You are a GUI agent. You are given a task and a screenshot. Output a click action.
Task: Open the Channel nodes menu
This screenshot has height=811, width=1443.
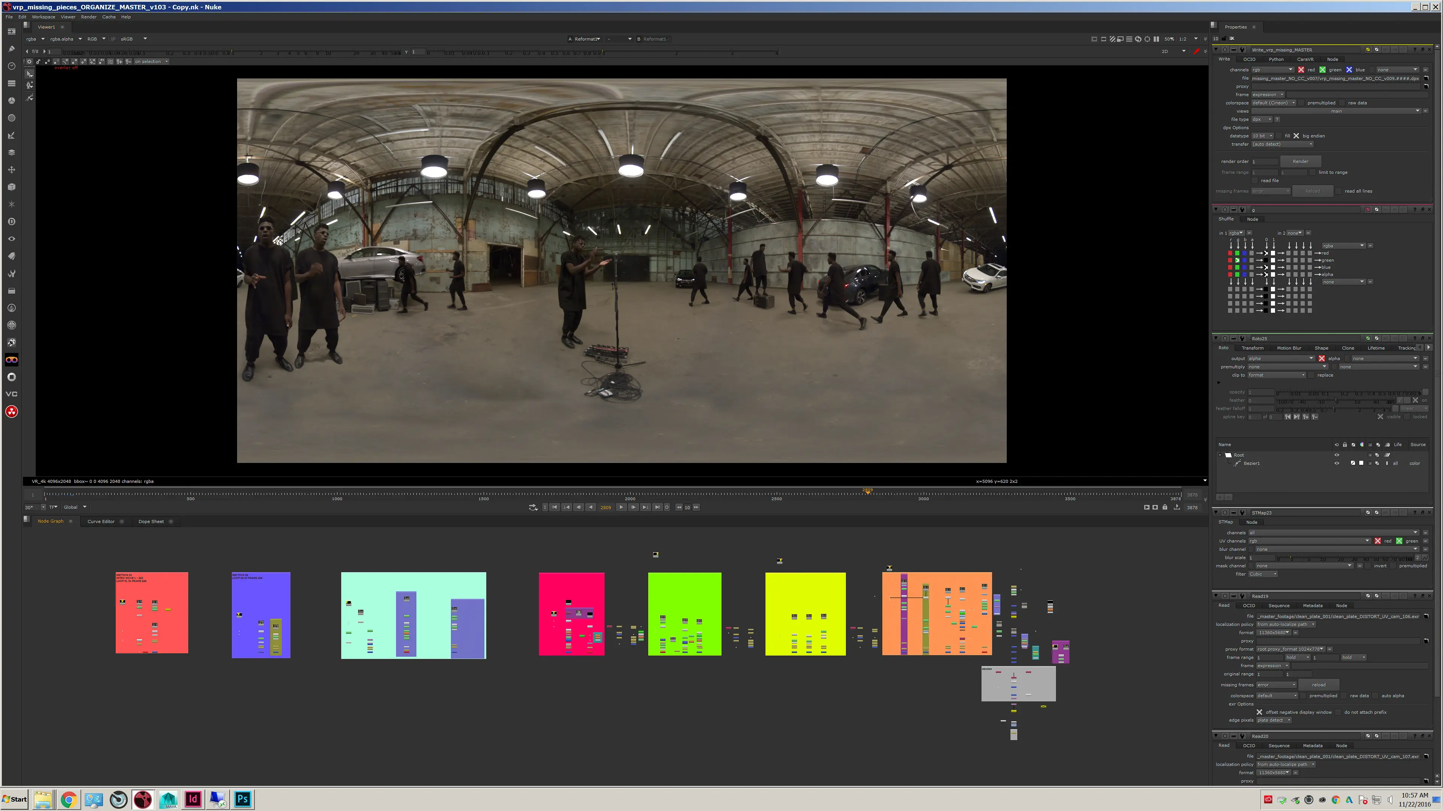tap(11, 83)
